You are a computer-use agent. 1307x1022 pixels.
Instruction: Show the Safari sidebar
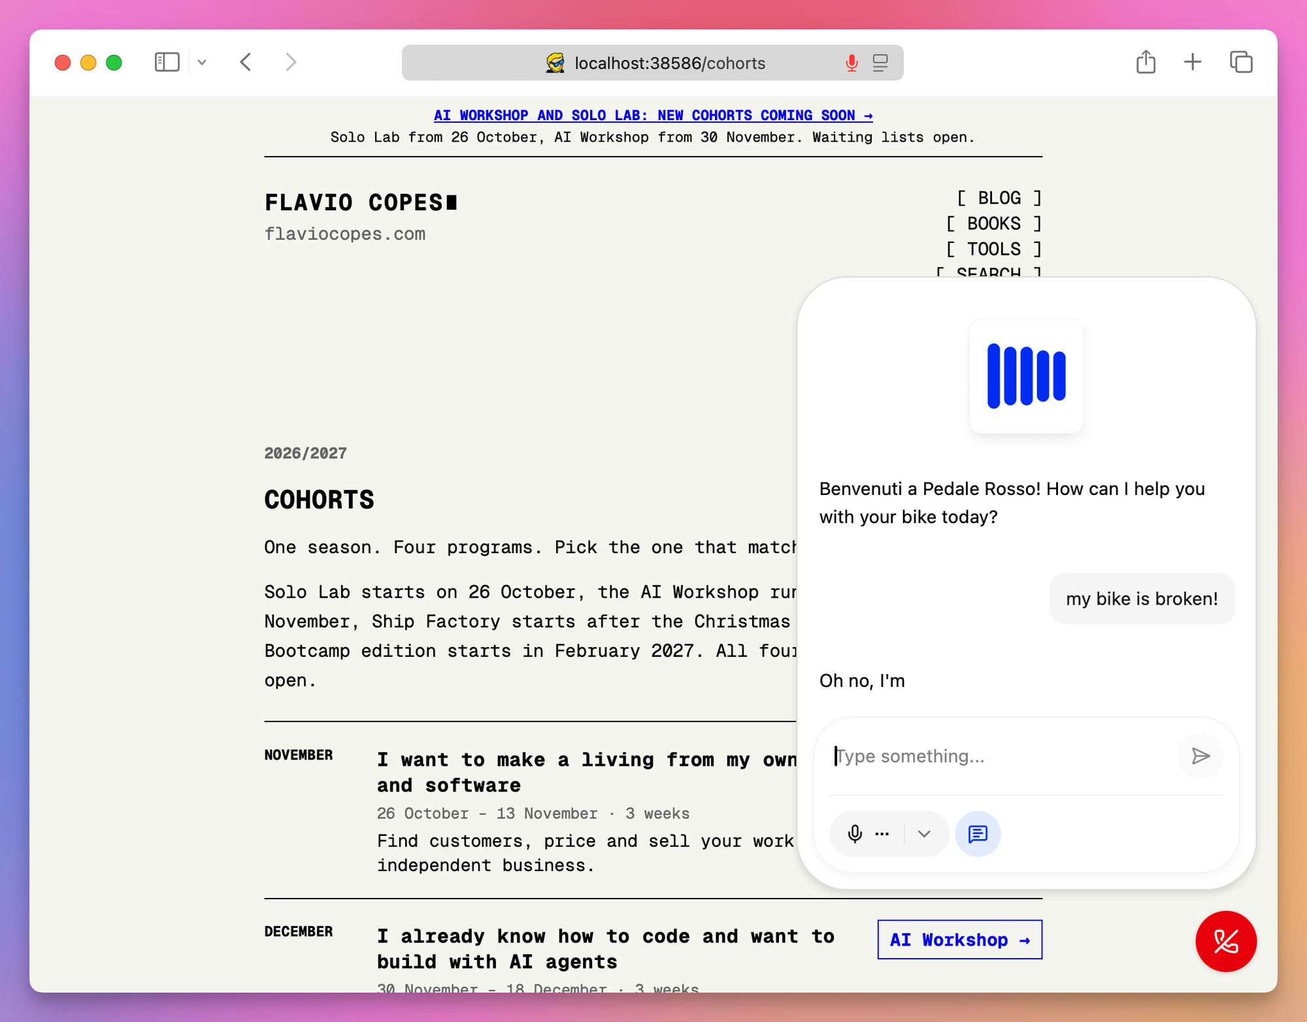(x=167, y=63)
